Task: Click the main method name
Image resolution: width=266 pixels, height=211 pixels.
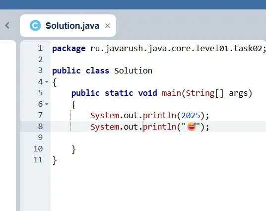Action: (x=171, y=93)
